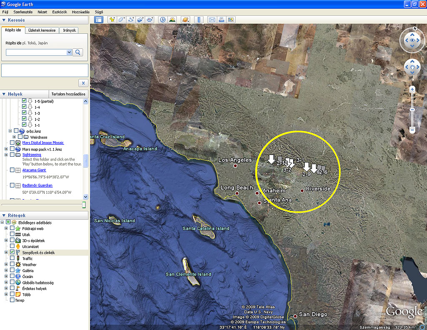Click the Tartalom hozzáadása button
The image size is (427, 330).
point(68,94)
